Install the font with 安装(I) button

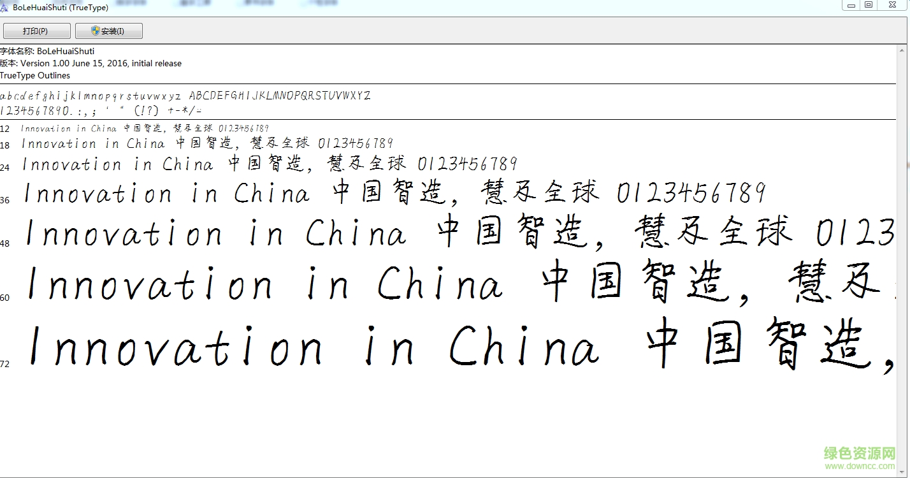point(108,31)
